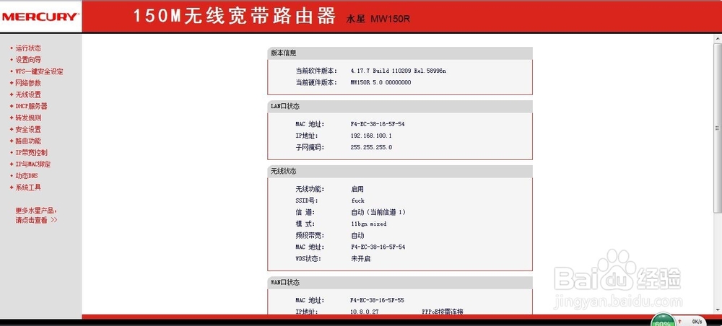The height and width of the screenshot is (326, 722).
Task: Click the LAN口状态 section header
Action: point(400,106)
